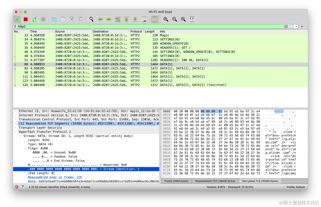Zoom in on packet text
Viewport: 321px width, 207px height.
[x=166, y=19]
